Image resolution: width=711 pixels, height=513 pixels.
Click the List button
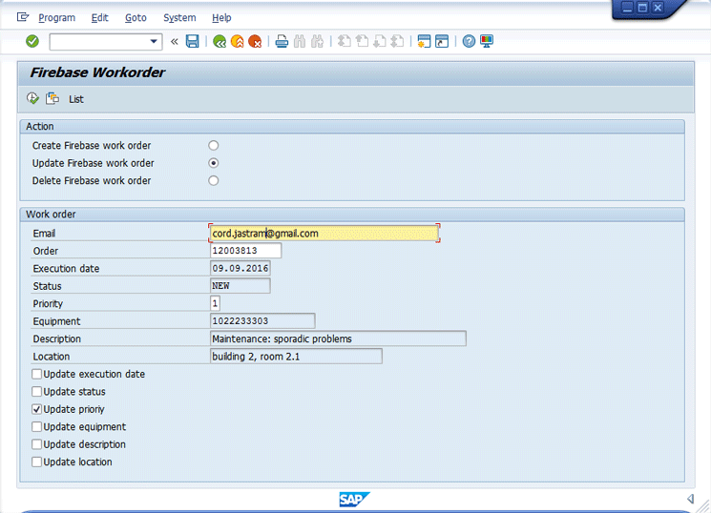point(76,99)
